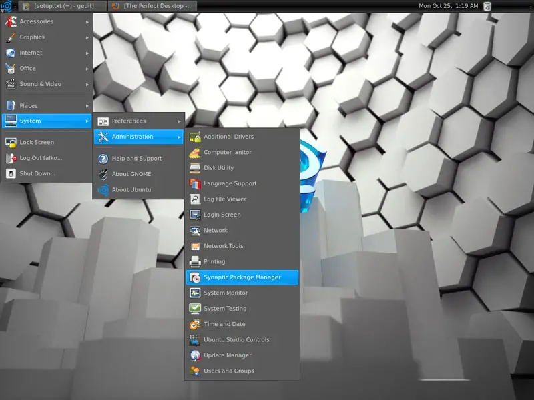Click the Language Support flag icon

click(195, 184)
